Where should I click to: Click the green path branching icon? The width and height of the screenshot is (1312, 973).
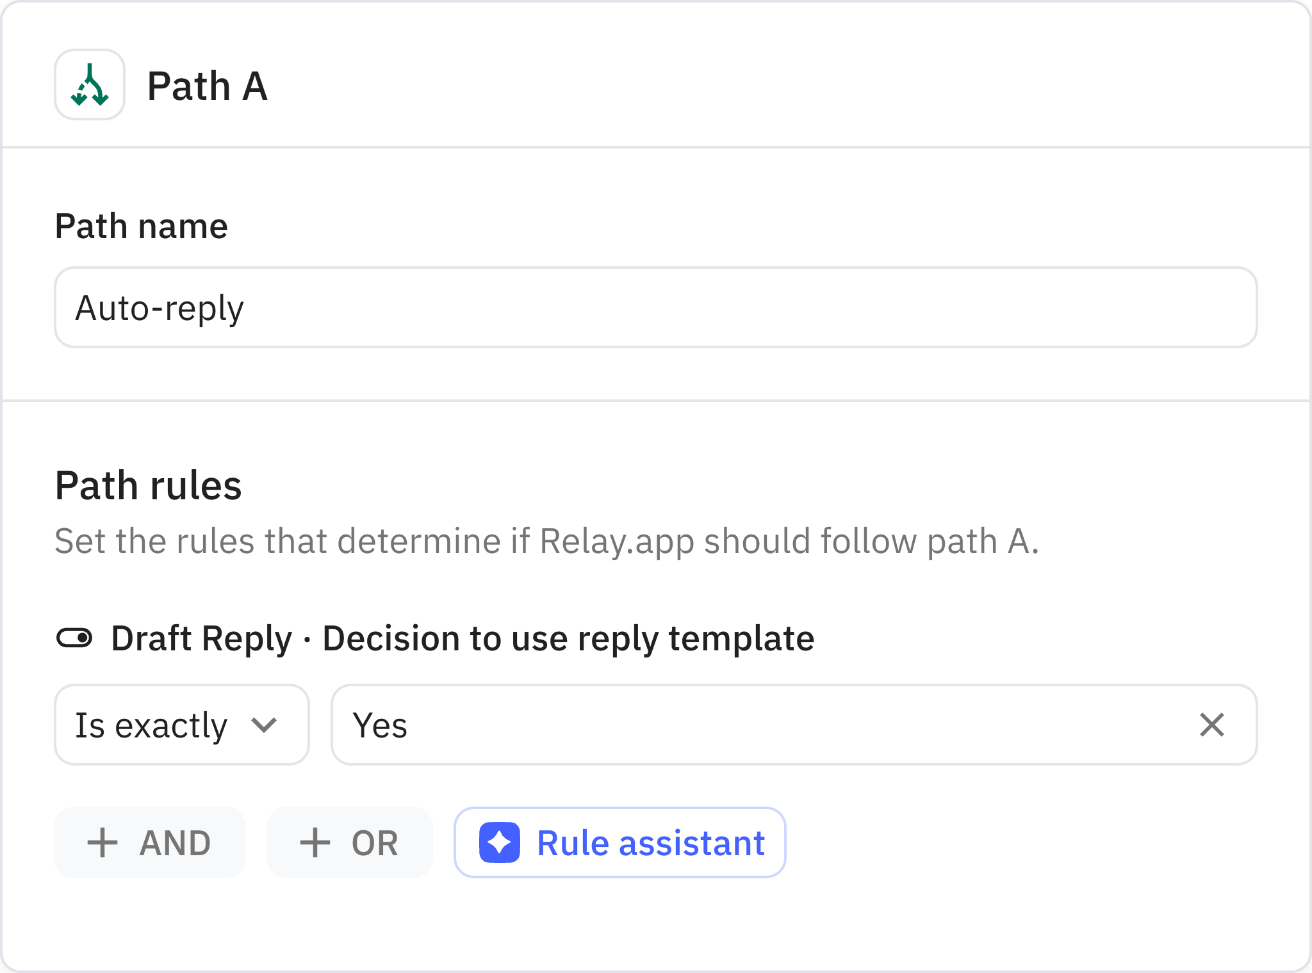coord(90,85)
